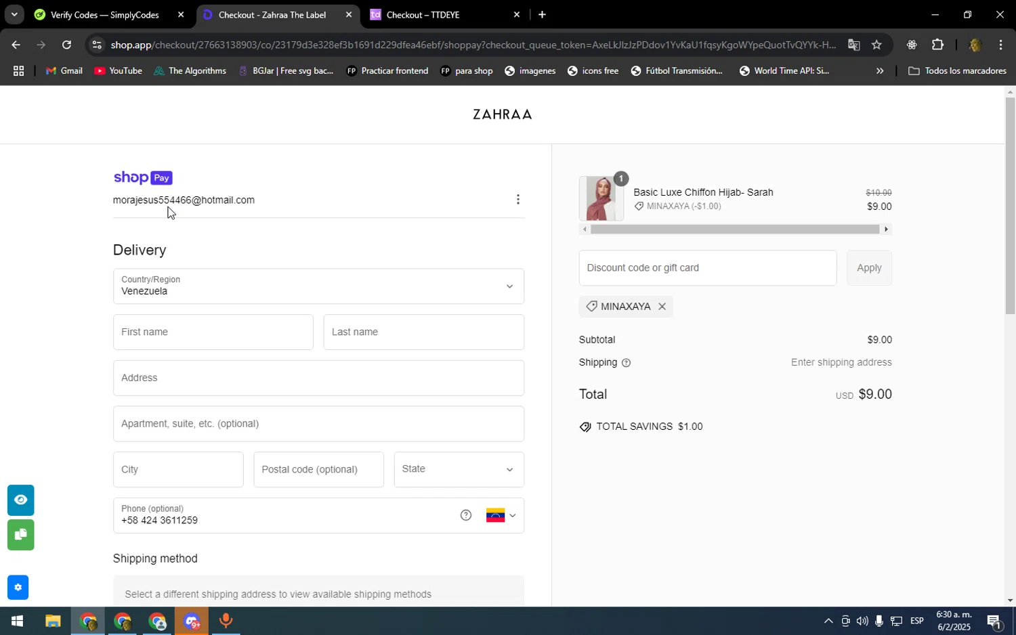The height and width of the screenshot is (635, 1016).
Task: Expand the Country/Region dropdown
Action: coord(318,286)
